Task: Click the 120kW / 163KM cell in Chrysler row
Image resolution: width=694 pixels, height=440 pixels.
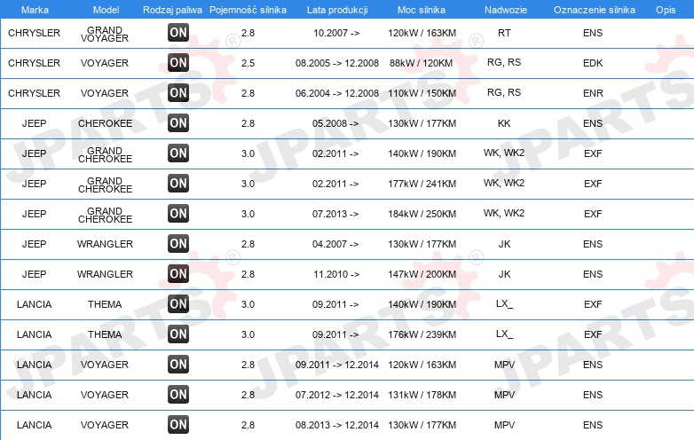Action: coord(422,33)
